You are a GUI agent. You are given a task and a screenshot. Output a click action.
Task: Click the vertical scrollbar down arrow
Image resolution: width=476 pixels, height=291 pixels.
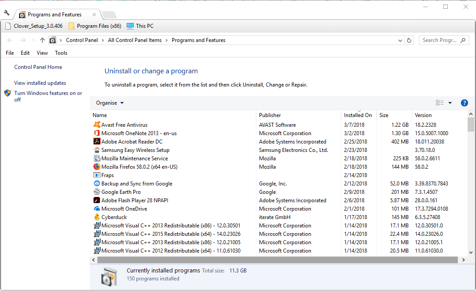(x=471, y=252)
